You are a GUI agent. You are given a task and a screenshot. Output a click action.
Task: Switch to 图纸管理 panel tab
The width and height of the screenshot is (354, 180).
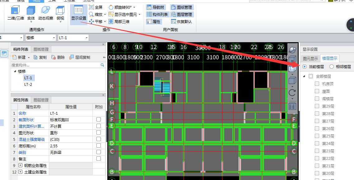click(41, 49)
